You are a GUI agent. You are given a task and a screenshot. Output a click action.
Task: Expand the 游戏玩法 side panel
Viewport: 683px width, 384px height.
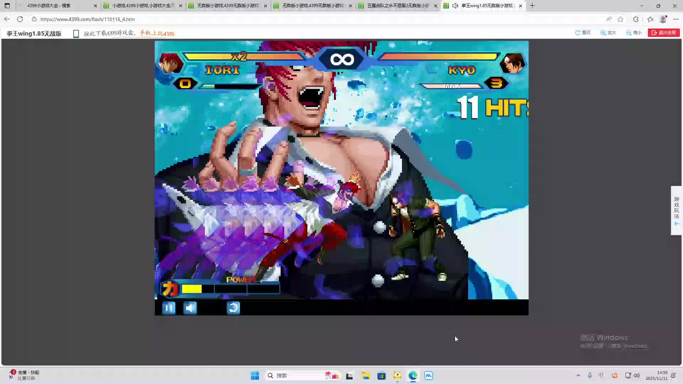click(x=676, y=210)
